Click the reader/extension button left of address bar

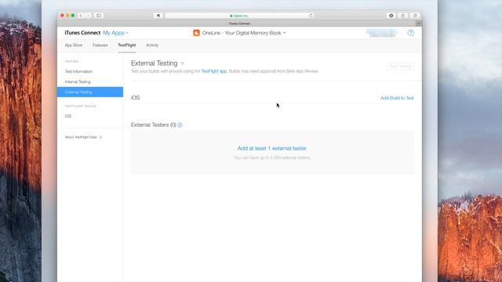(158, 16)
